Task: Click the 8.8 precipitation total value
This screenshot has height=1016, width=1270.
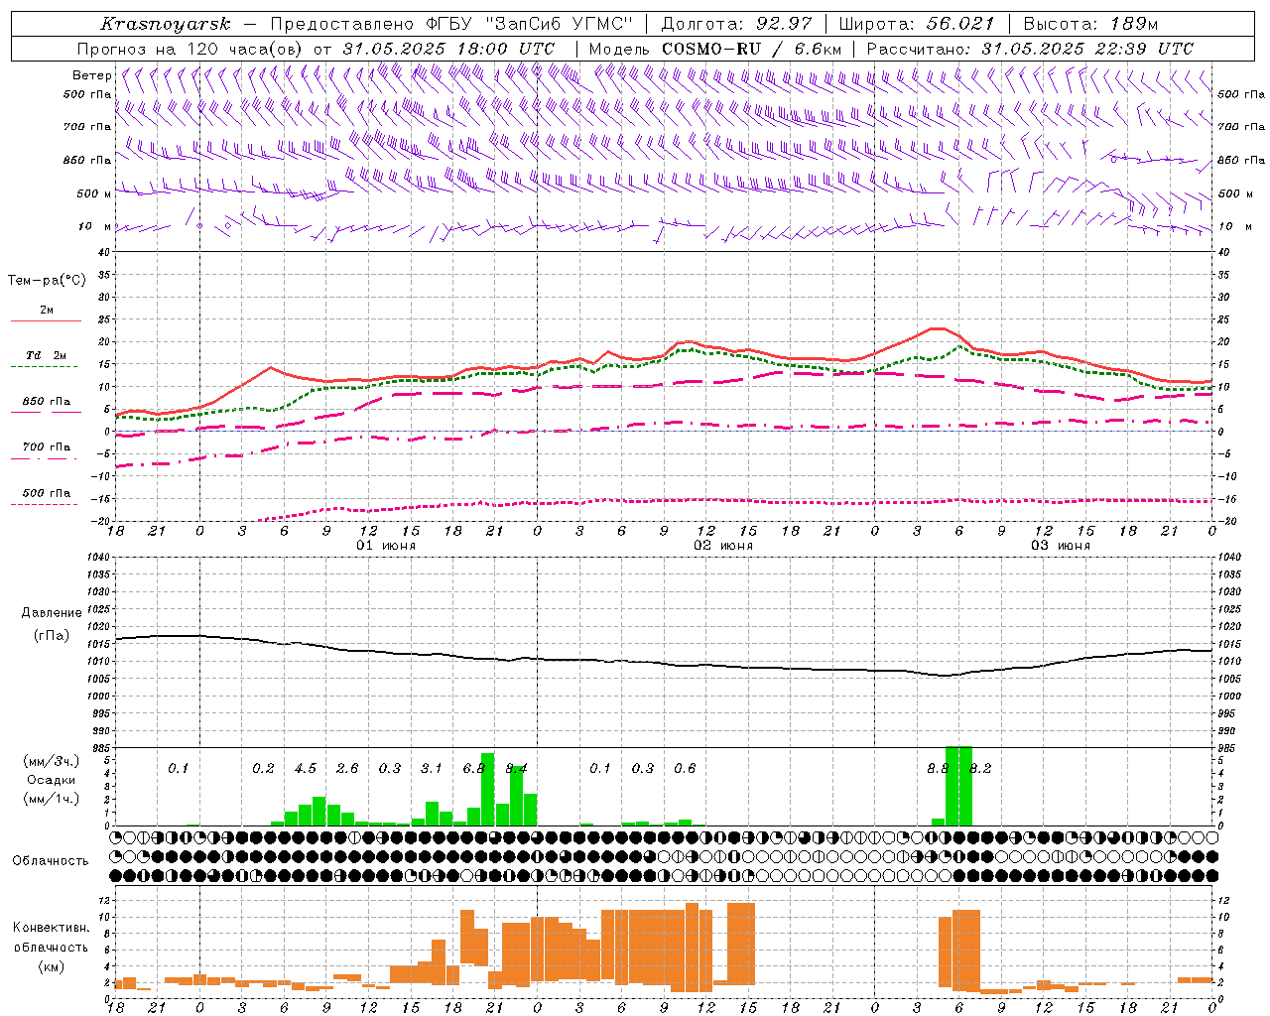Action: (938, 769)
